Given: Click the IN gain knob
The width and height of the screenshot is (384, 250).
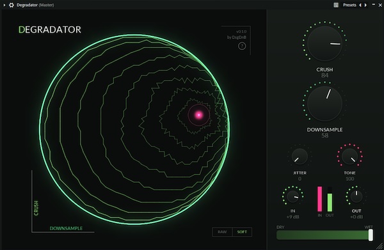Looking at the screenshot, I should coord(292,196).
